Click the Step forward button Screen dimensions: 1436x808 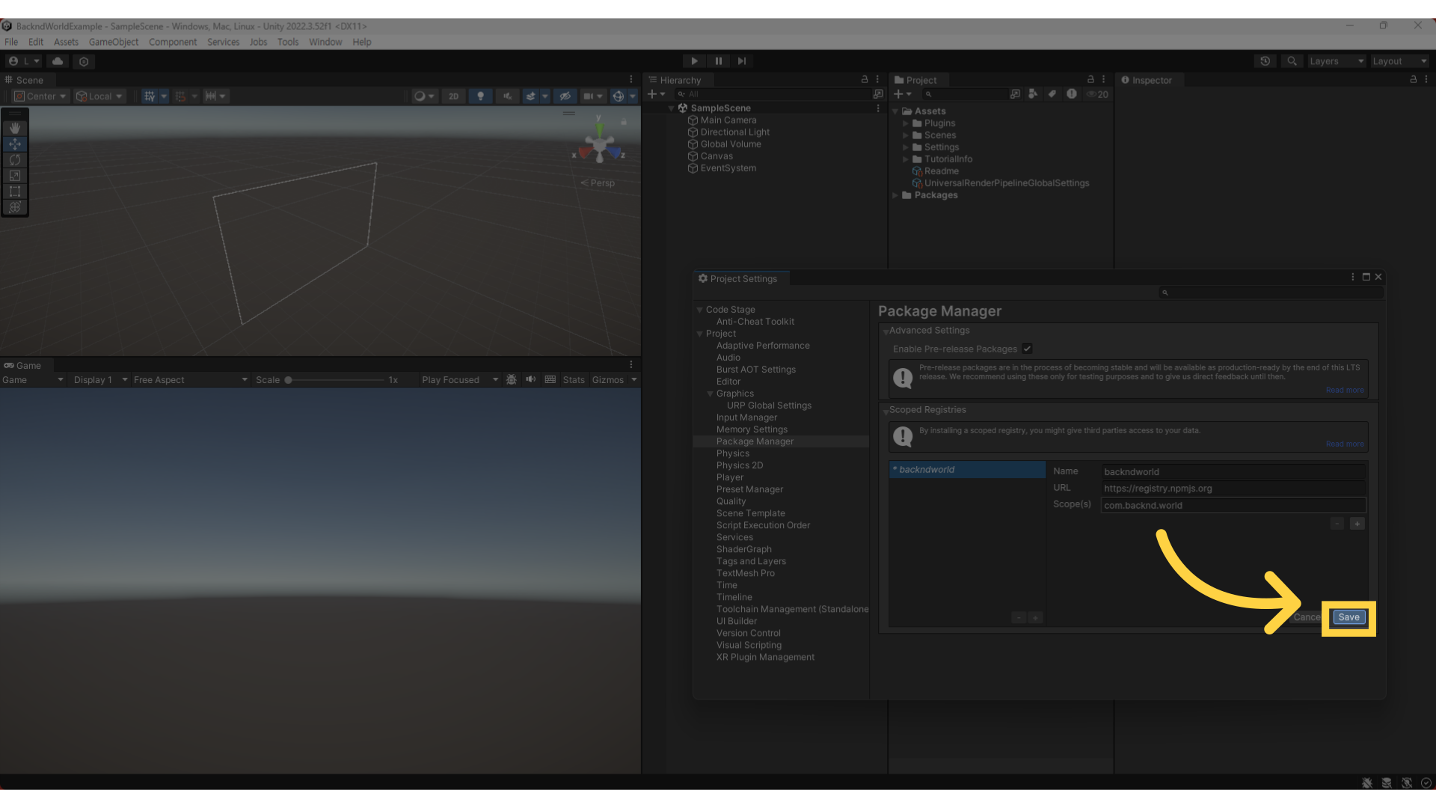click(742, 61)
